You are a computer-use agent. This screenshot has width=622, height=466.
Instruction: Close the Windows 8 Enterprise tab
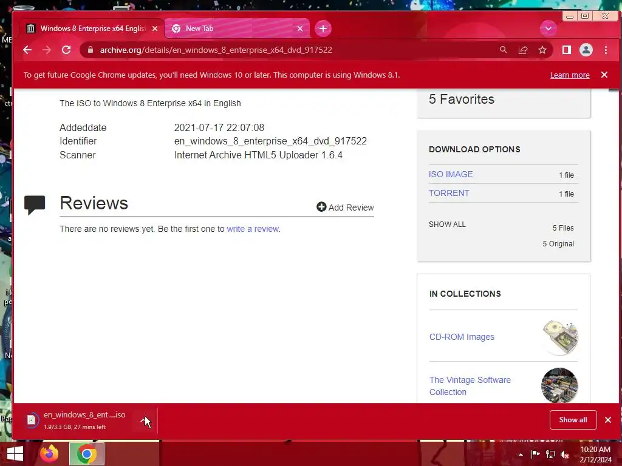155,29
